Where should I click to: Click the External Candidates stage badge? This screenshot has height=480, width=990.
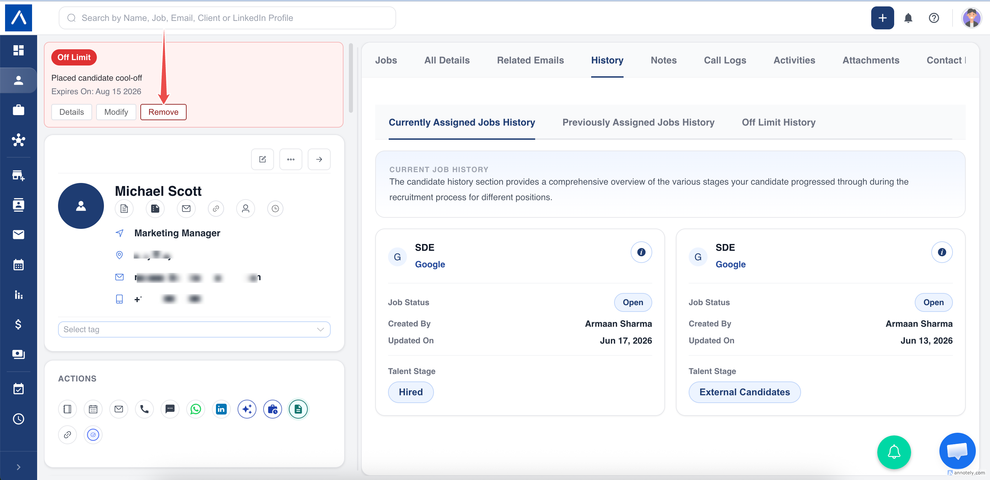[x=744, y=392]
